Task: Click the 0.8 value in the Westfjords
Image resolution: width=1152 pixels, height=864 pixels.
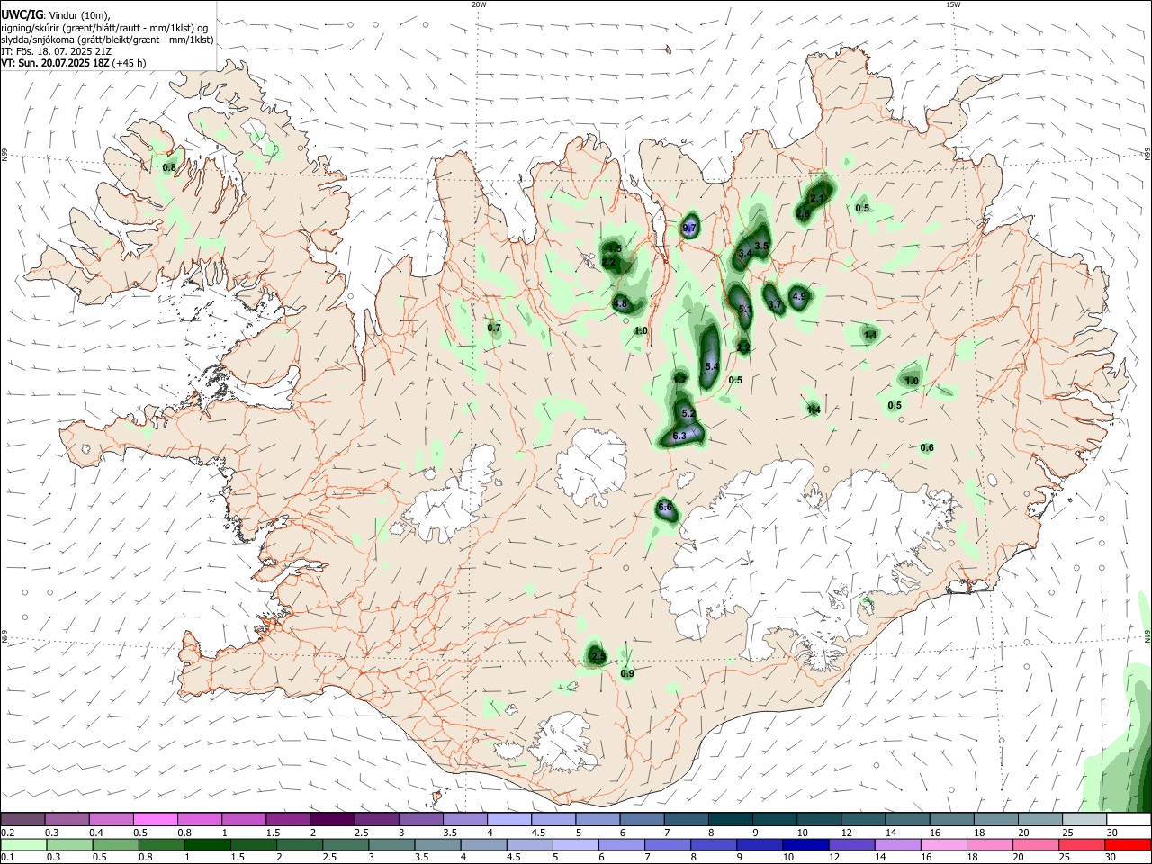Action: tap(169, 167)
